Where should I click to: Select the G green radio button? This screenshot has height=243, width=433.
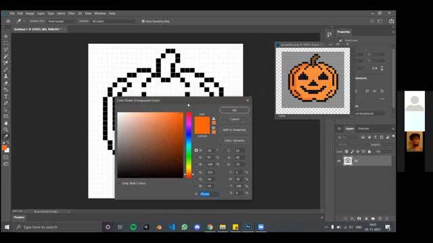tap(196, 179)
